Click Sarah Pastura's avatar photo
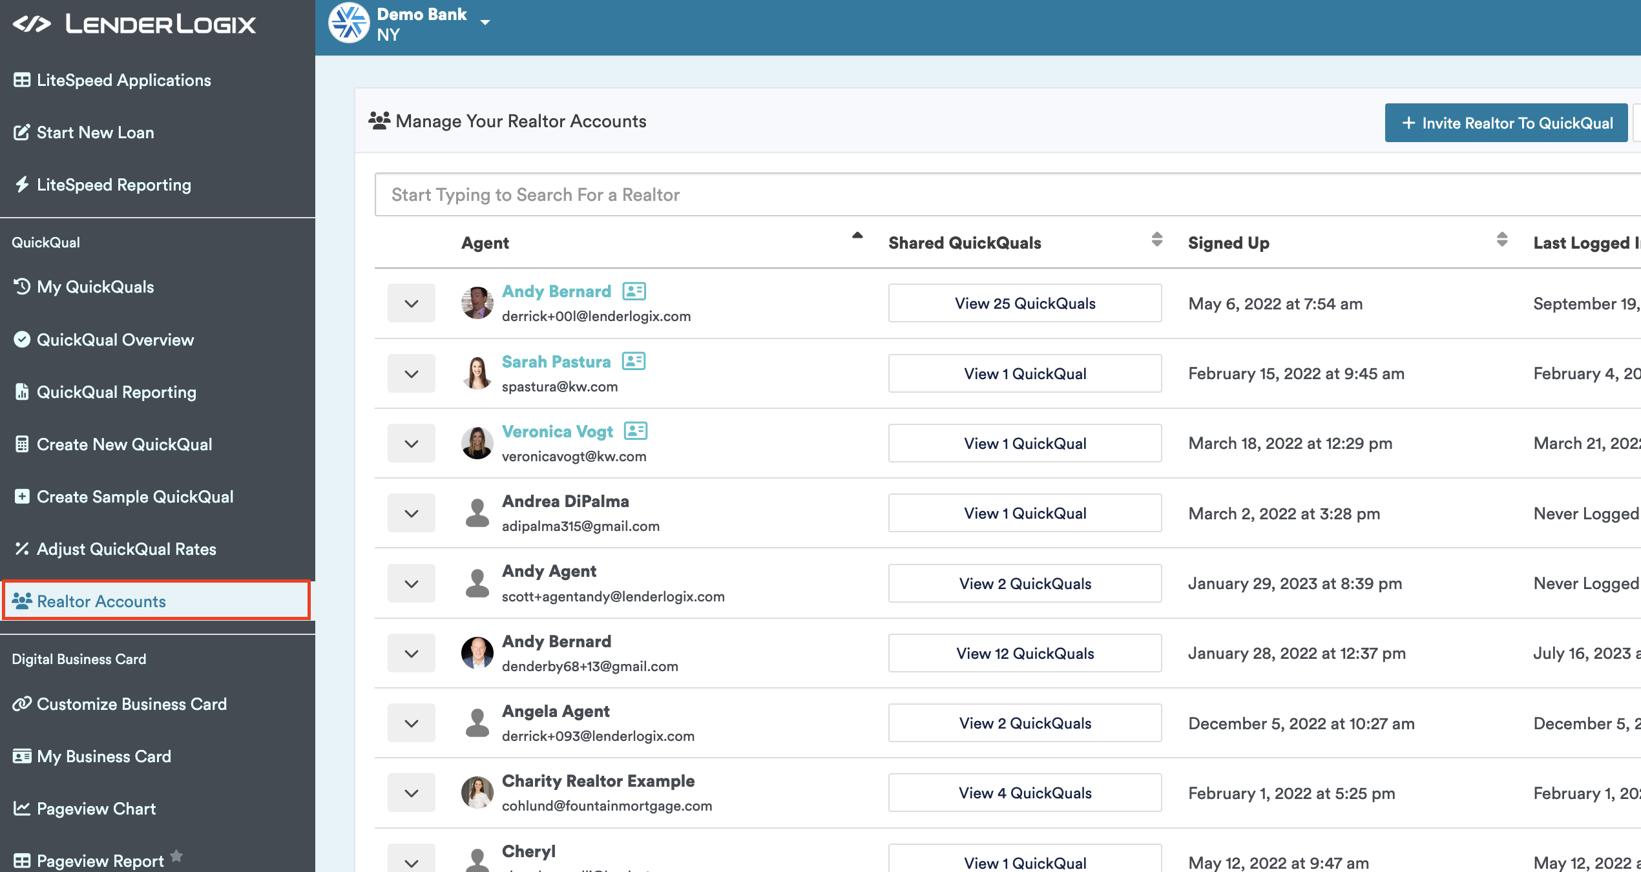This screenshot has height=872, width=1641. click(477, 373)
